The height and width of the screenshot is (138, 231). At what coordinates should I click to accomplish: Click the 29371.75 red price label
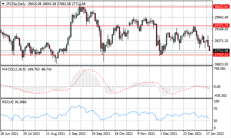221,26
